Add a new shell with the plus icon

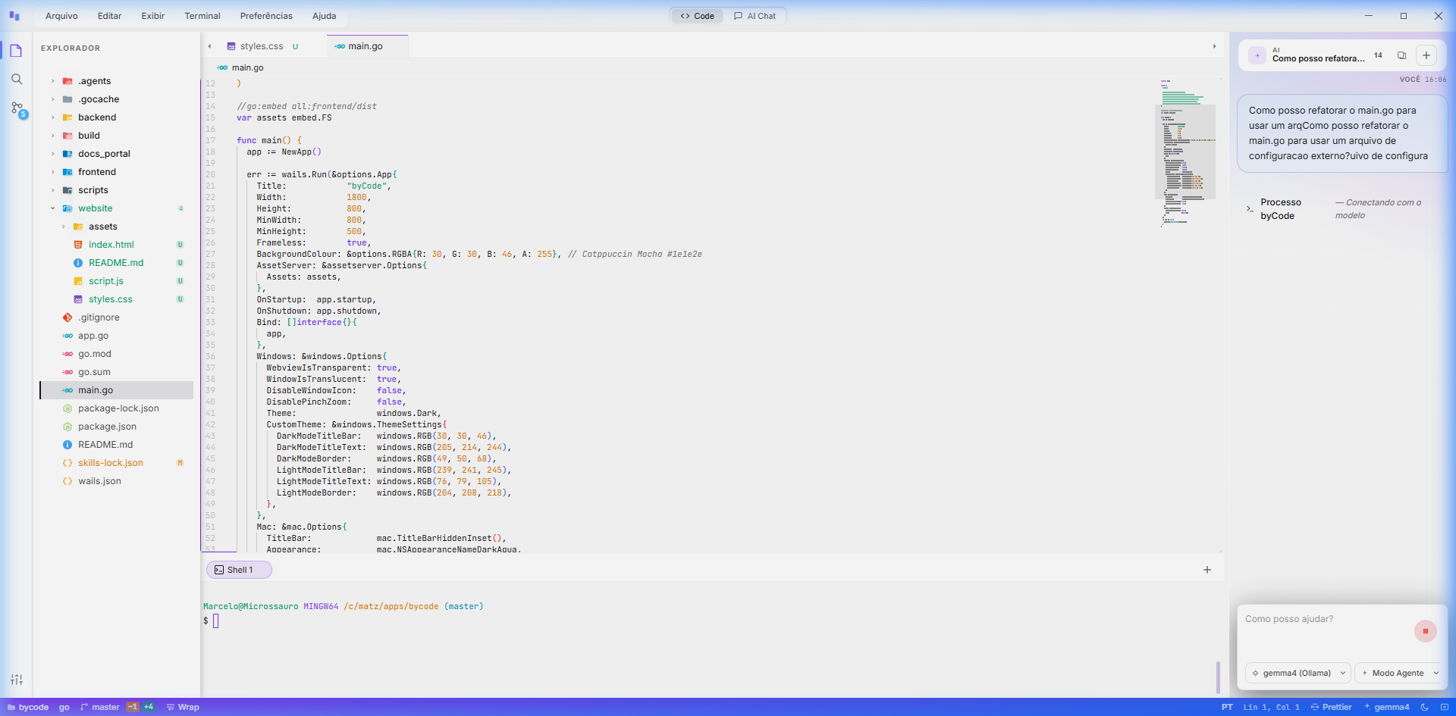(x=1207, y=570)
